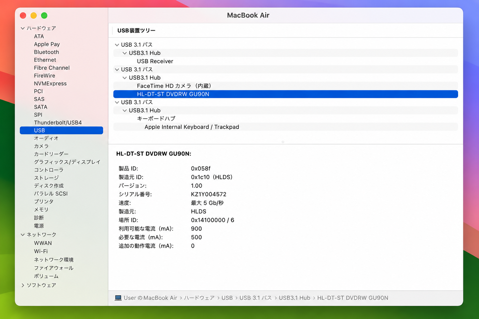479x319 pixels.
Task: Select 電源 in the sidebar
Action: click(x=39, y=226)
